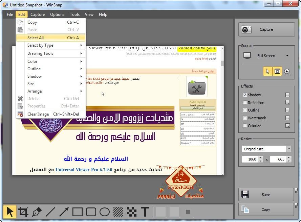Click the width field showing 1060

[250, 159]
